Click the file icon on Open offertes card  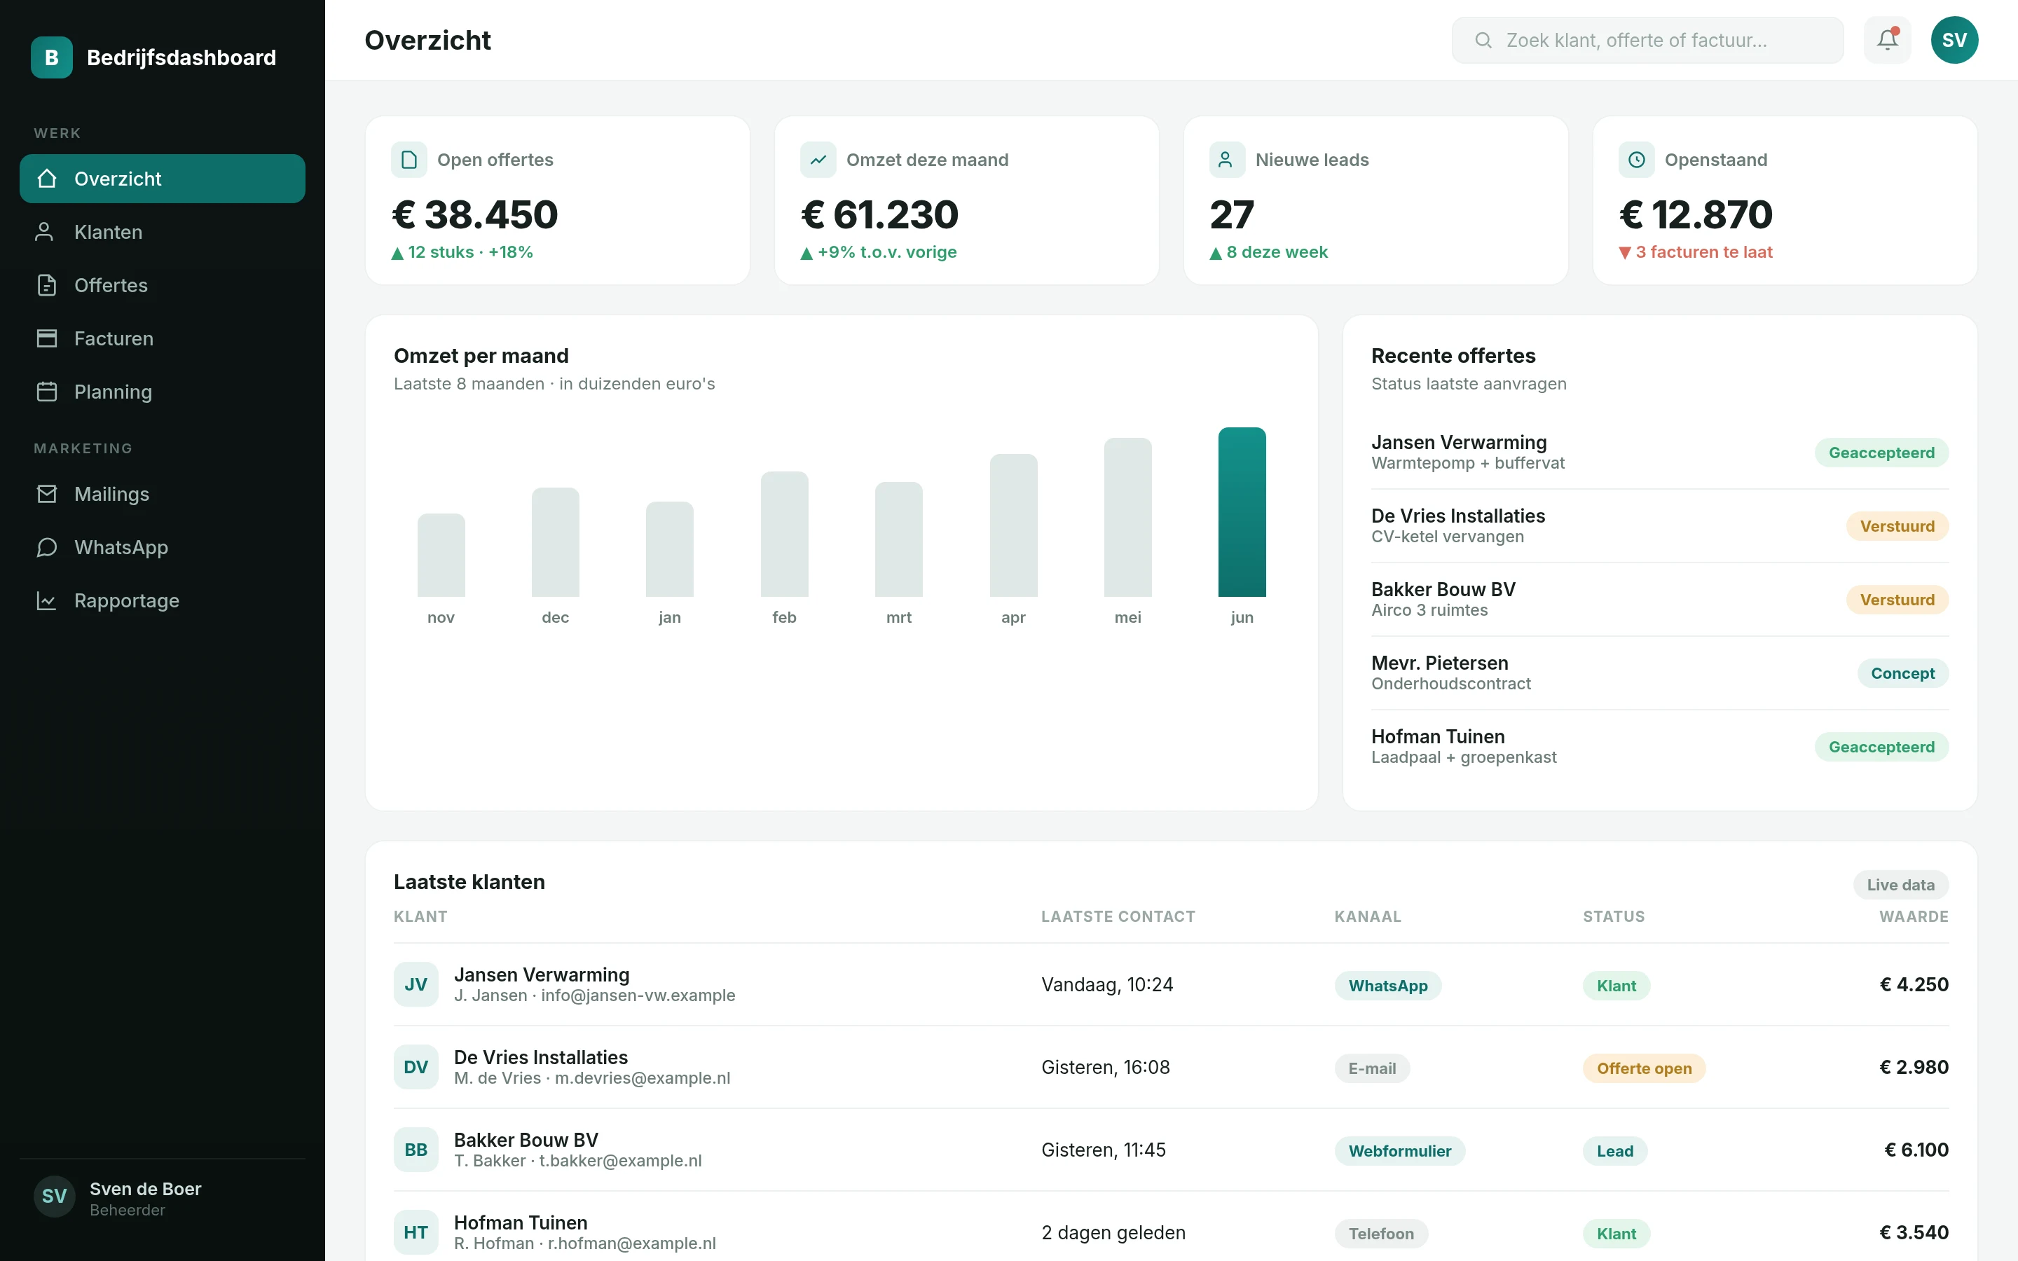pos(409,159)
